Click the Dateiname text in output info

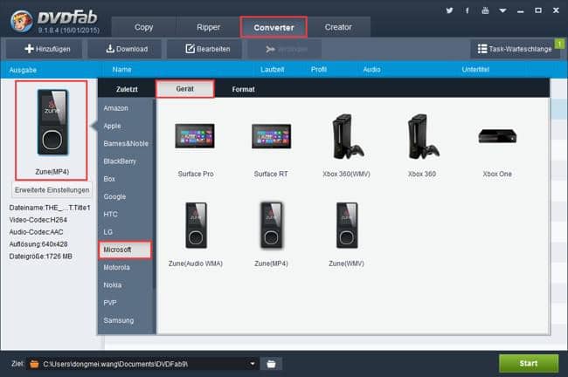point(50,208)
